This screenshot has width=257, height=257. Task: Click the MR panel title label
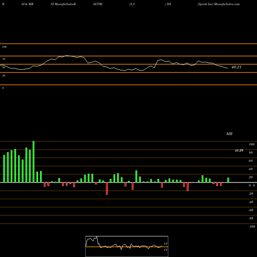pyautogui.click(x=229, y=134)
